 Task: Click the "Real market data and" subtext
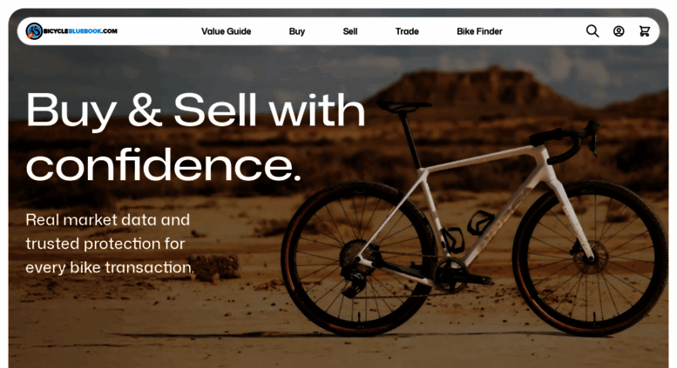tap(107, 220)
